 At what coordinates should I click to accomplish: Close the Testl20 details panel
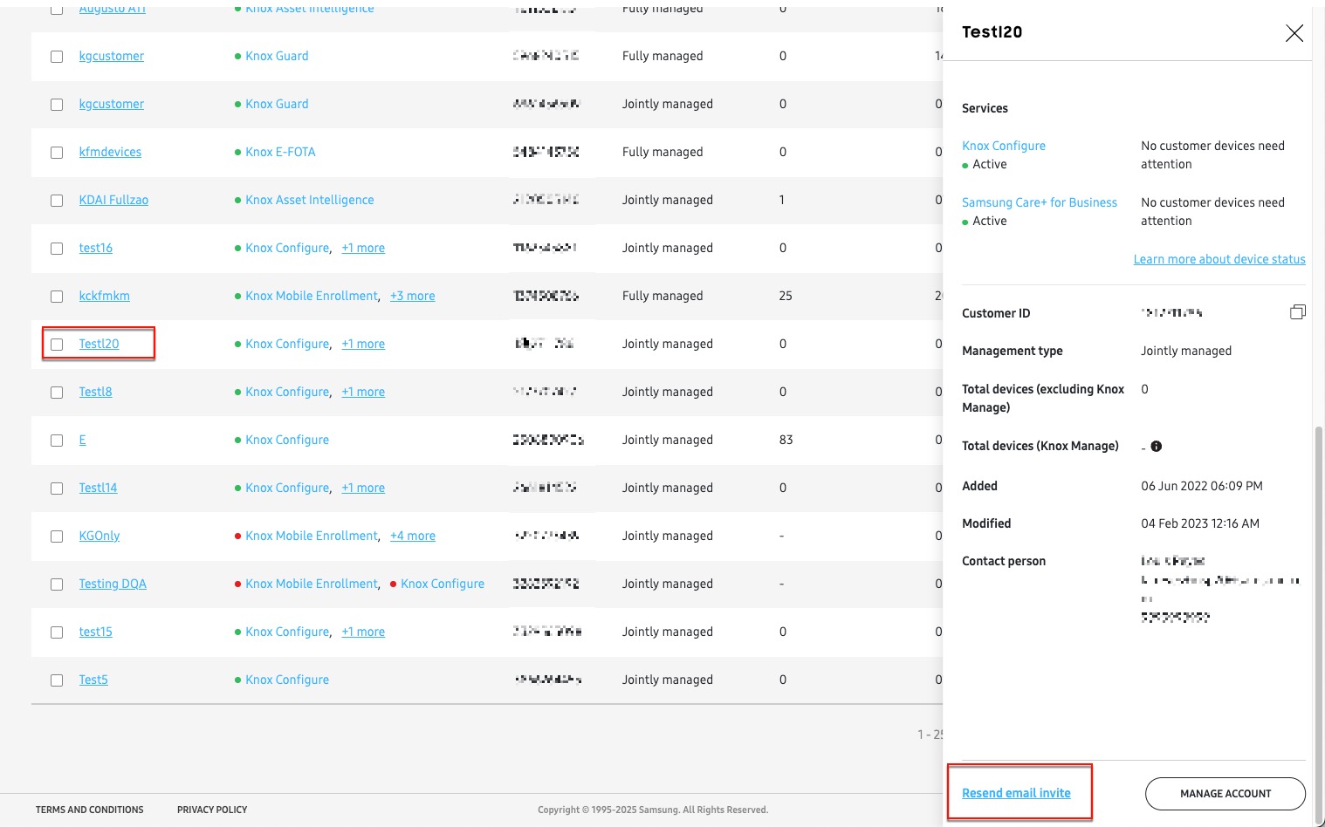point(1294,33)
